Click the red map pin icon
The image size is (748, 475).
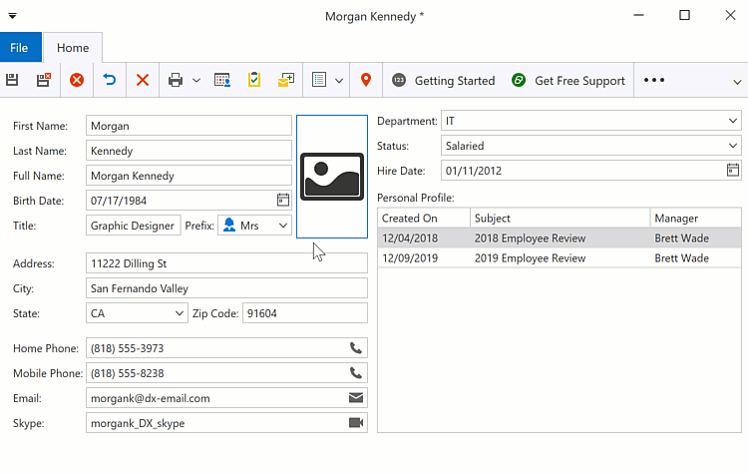pyautogui.click(x=366, y=80)
